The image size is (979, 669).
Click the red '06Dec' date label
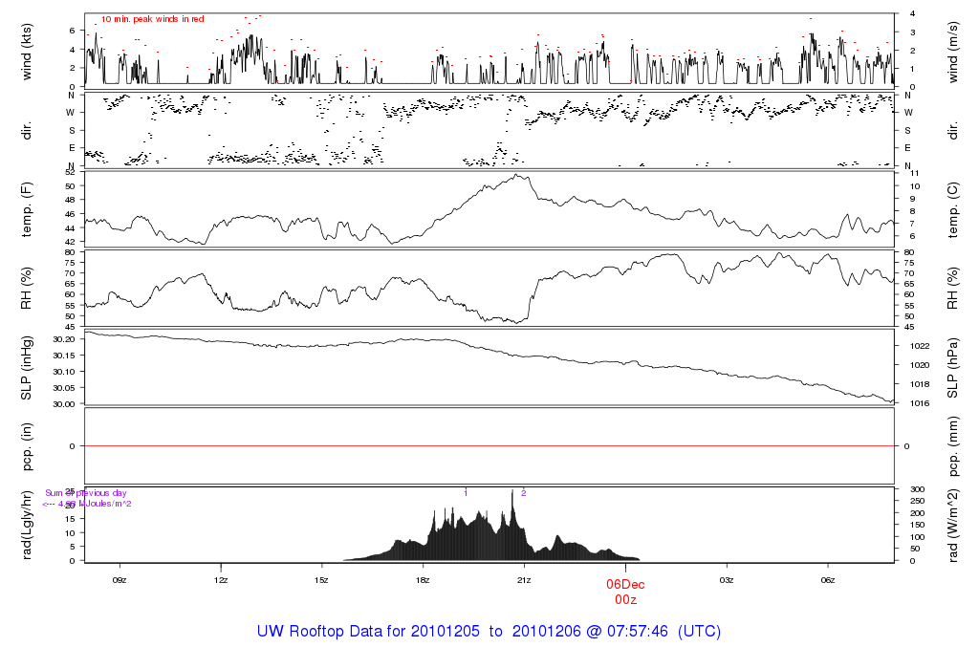(625, 585)
